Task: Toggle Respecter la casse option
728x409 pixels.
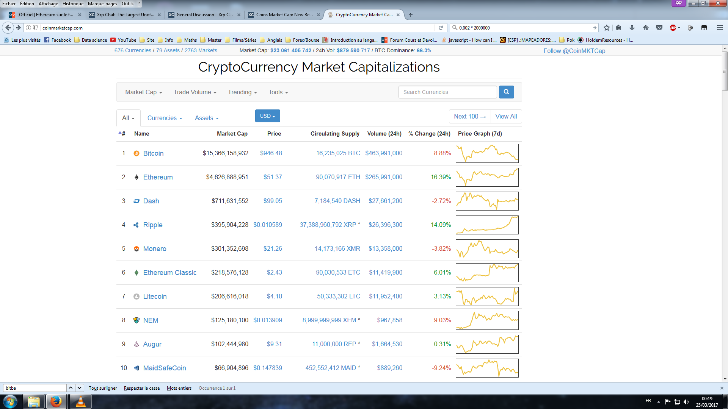Action: 142,388
